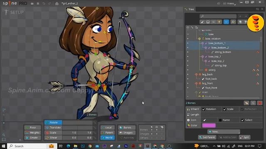Click the duplicate icon in bone properties
The image size is (266, 149).
pos(246,103)
